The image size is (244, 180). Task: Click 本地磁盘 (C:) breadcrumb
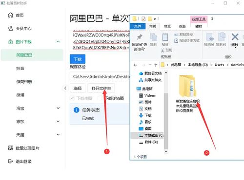click(198, 65)
